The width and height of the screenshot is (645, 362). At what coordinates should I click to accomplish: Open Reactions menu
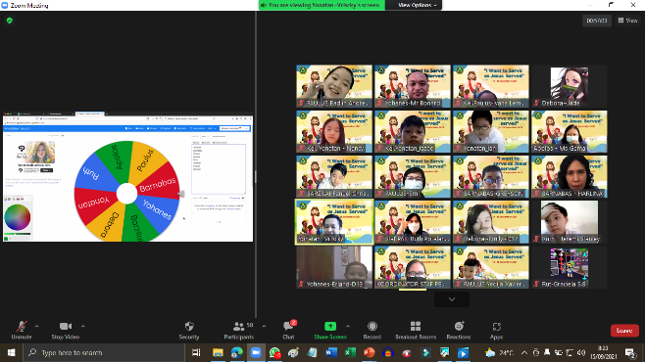[x=459, y=330]
